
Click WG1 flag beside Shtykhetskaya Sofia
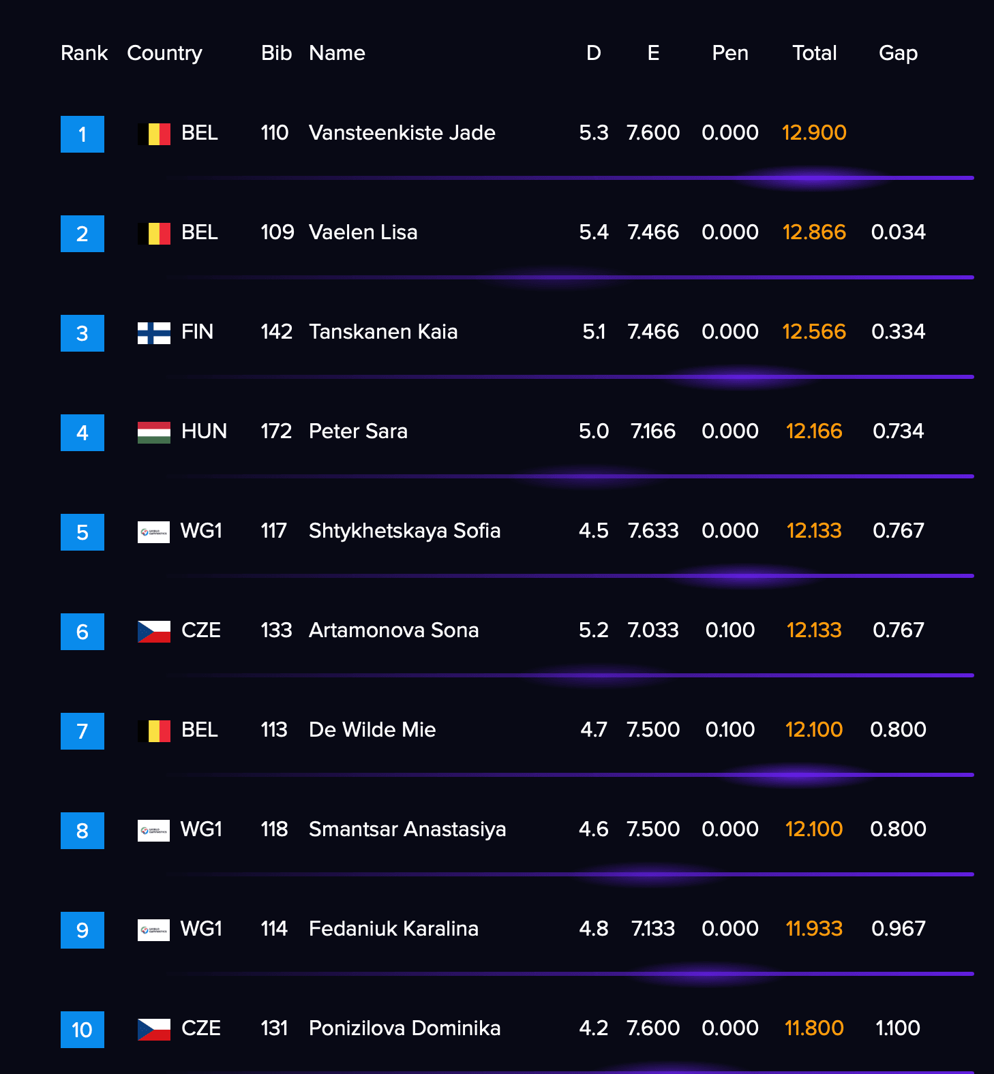(153, 532)
